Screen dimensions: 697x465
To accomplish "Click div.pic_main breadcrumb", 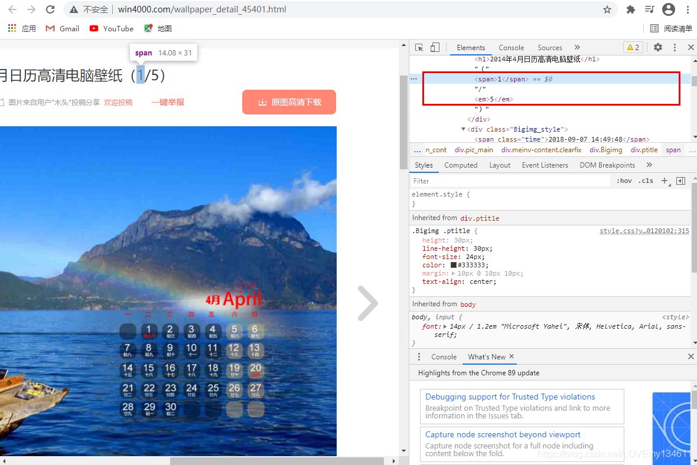I will click(473, 150).
